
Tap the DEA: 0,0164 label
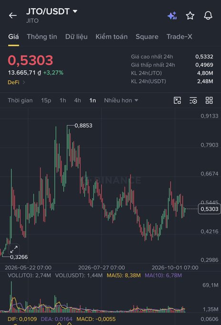(x=56, y=319)
